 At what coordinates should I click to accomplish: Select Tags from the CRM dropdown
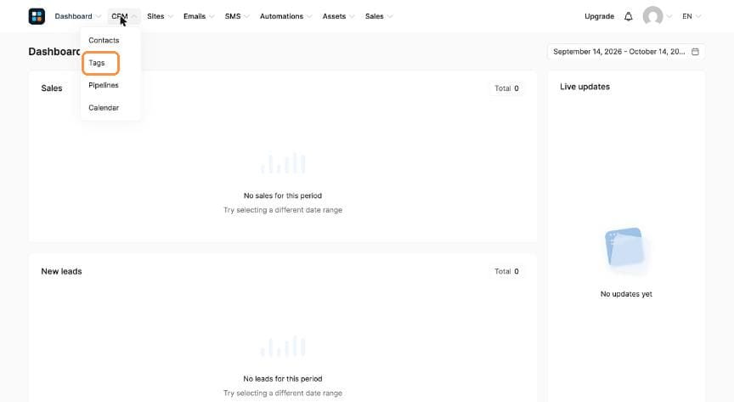[97, 63]
